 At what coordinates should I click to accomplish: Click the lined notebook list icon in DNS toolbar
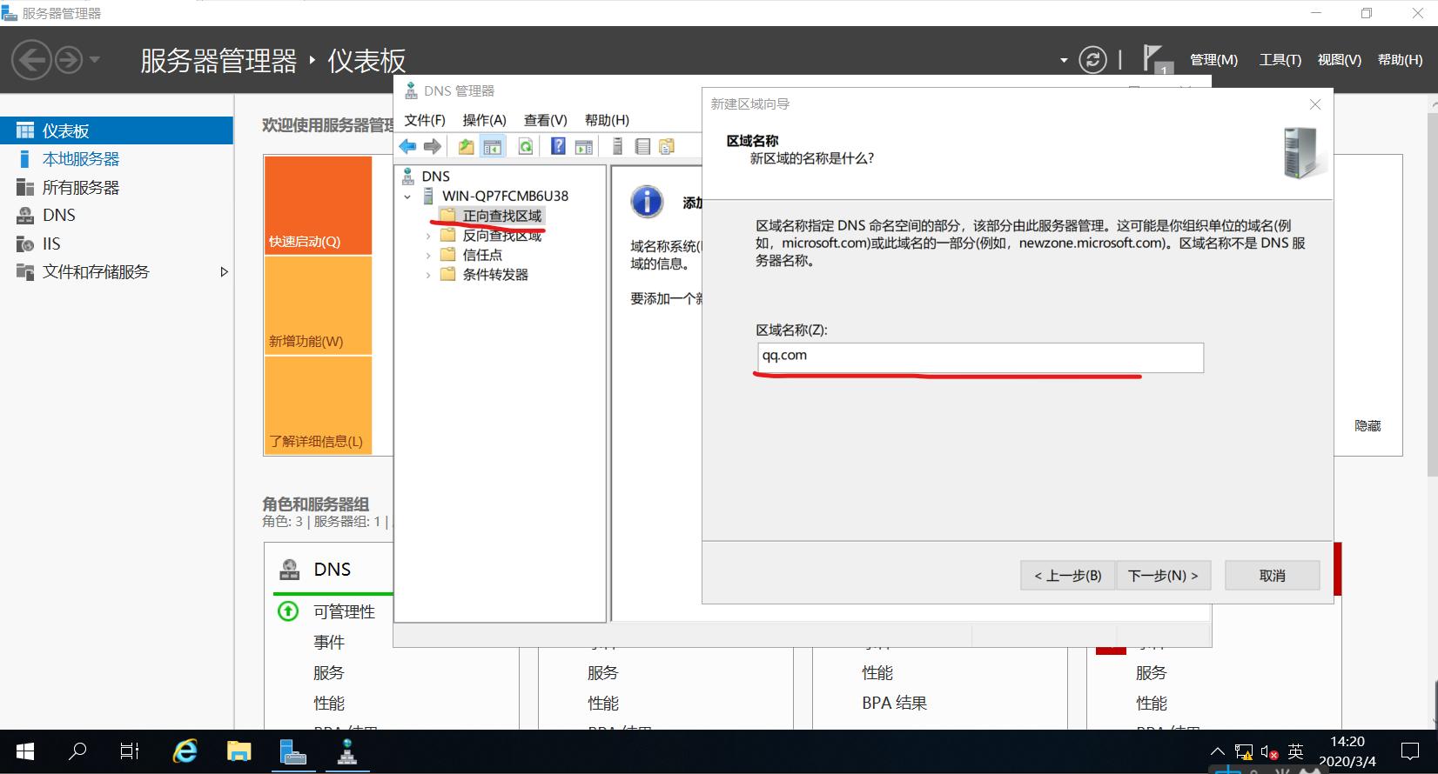[x=642, y=146]
